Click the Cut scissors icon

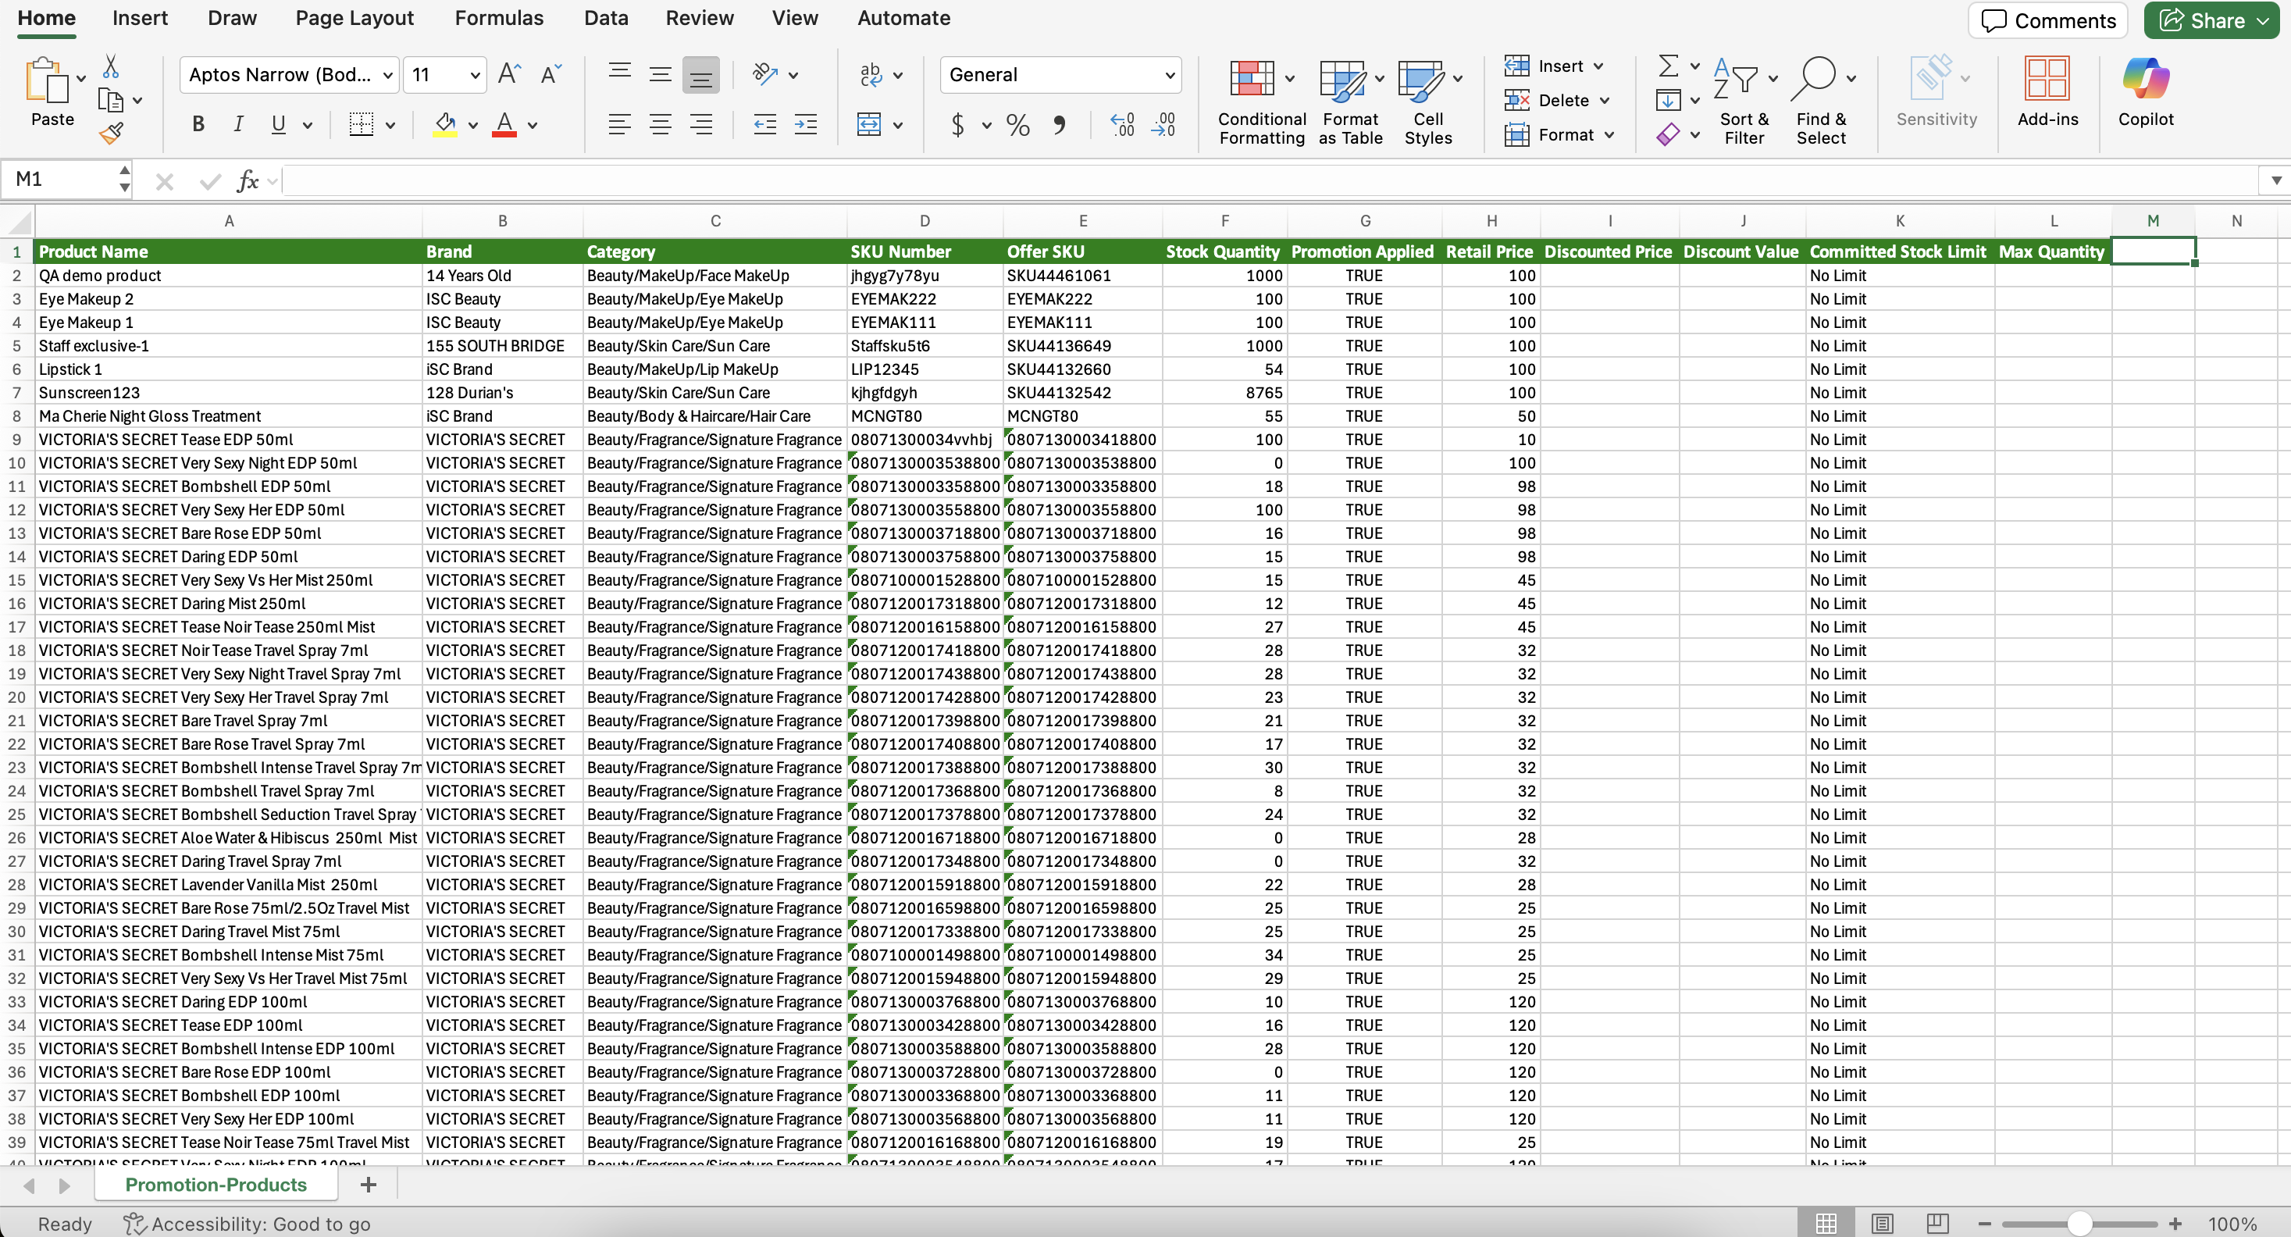click(111, 68)
